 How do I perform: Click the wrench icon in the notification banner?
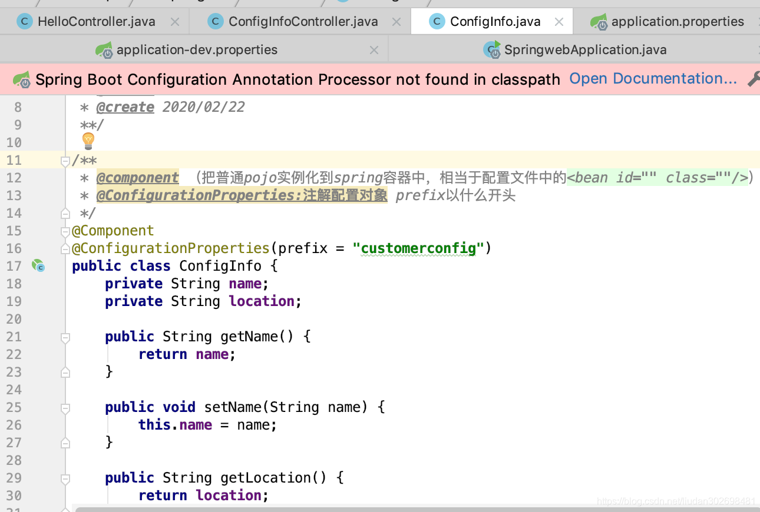coord(754,78)
